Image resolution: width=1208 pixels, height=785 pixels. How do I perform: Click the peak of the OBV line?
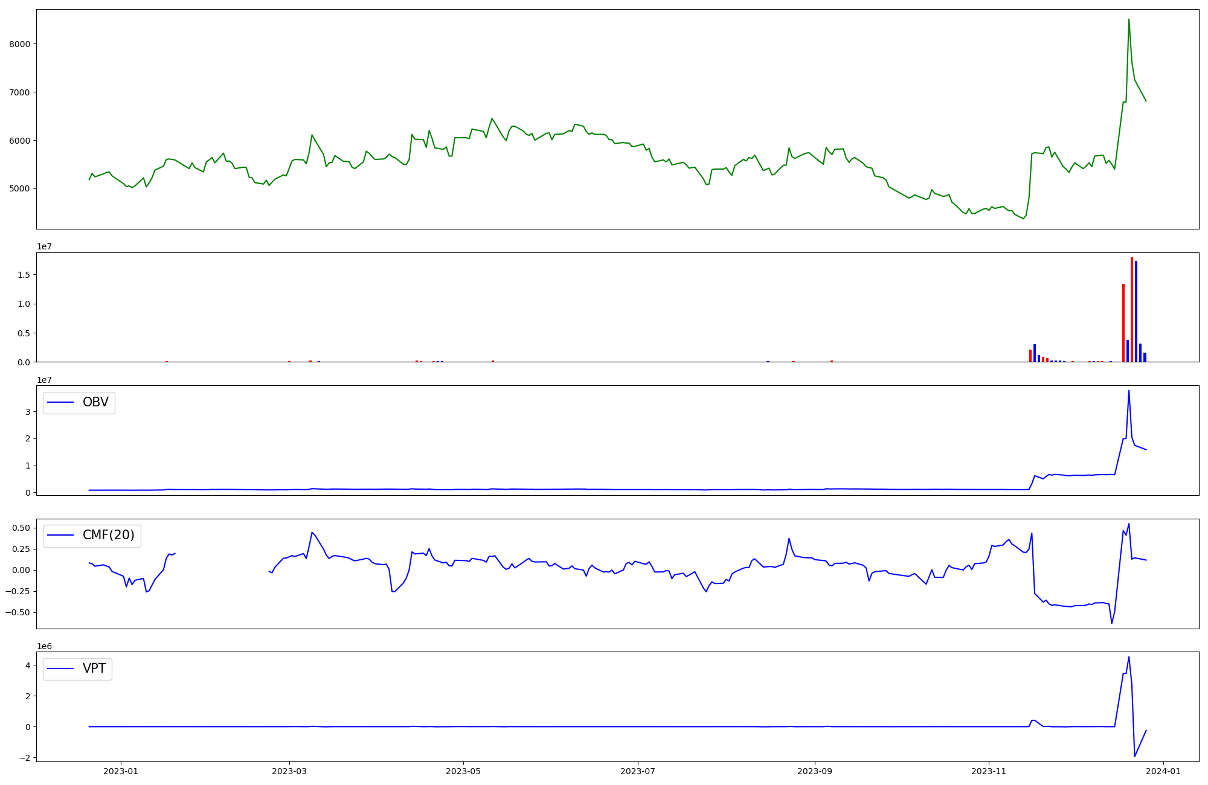click(x=1129, y=391)
